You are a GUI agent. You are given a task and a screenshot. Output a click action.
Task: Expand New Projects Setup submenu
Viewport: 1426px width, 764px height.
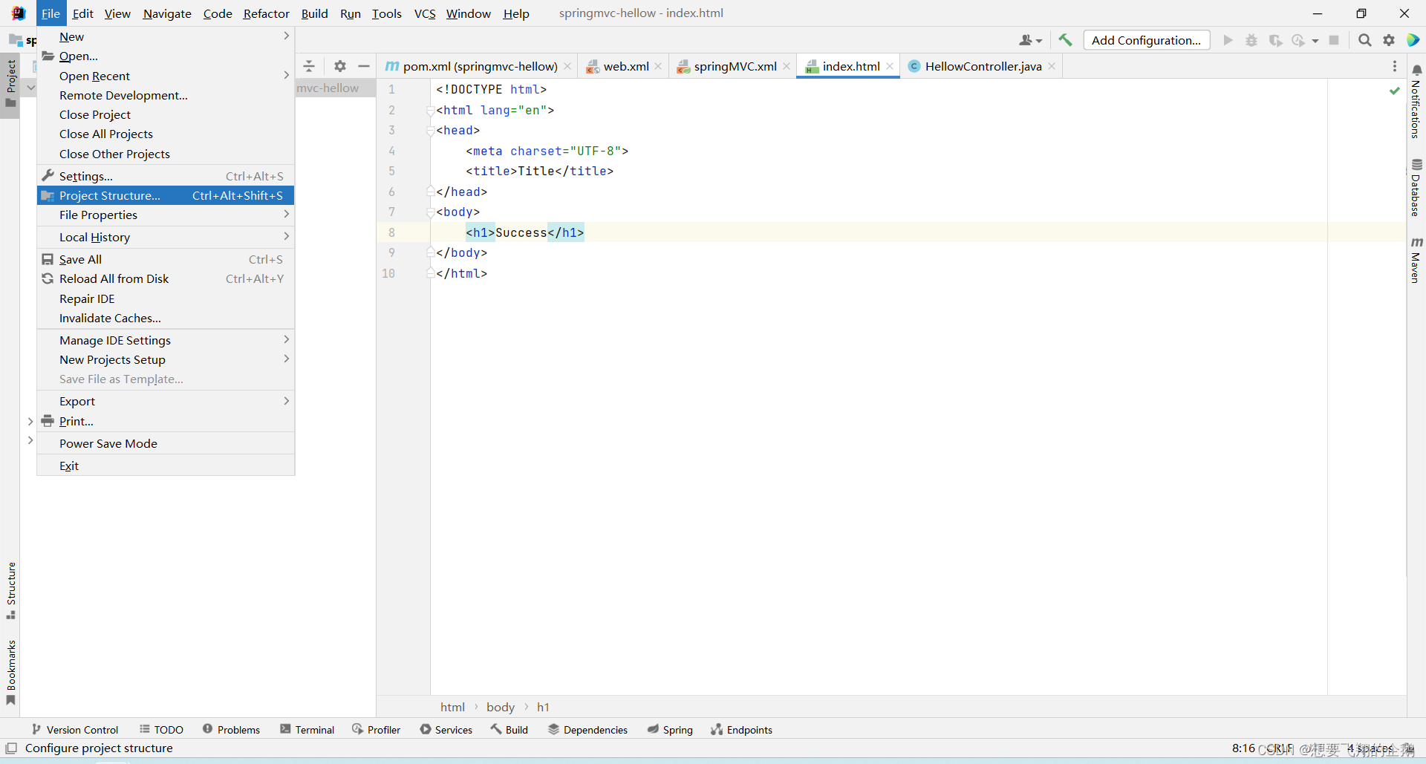(x=166, y=359)
